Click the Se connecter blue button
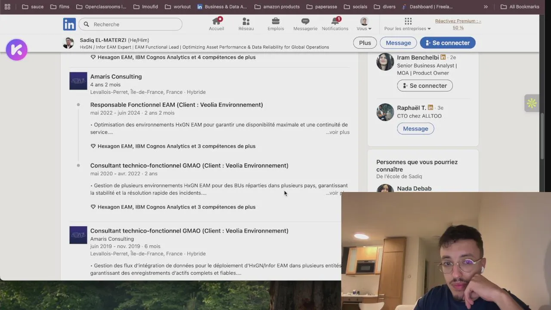 point(448,43)
